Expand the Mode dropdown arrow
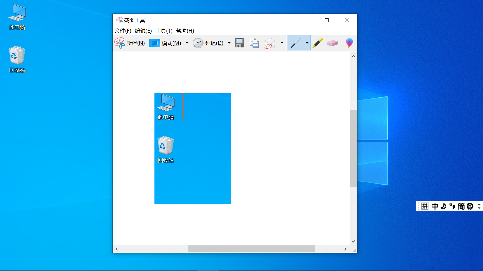483x271 pixels. click(x=187, y=43)
